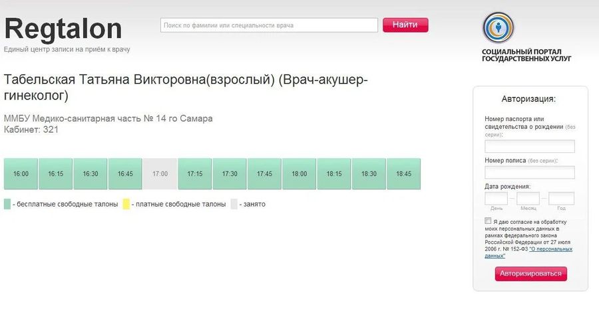Click the doctor search field

click(269, 25)
